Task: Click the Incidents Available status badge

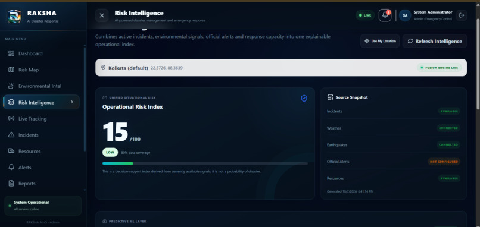Action: click(x=449, y=111)
